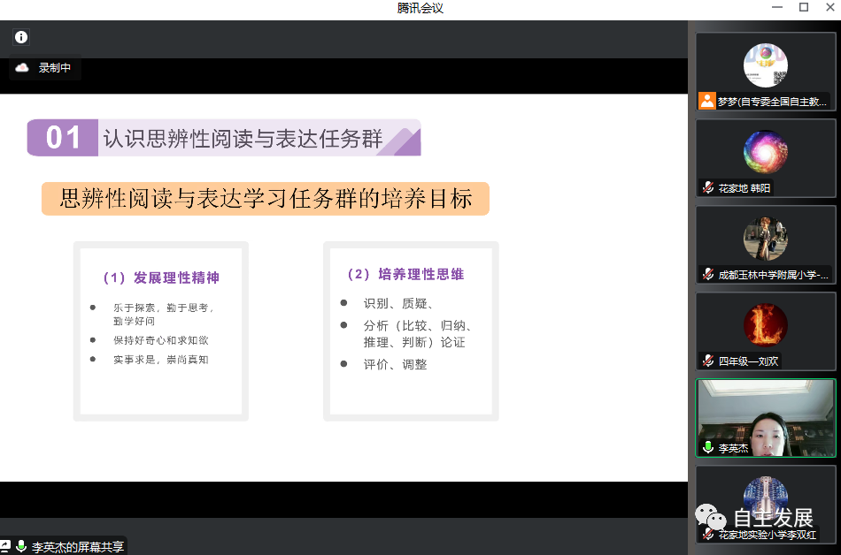Click the 腾讯会议 window title
Image resolution: width=841 pixels, height=555 pixels.
tap(420, 8)
